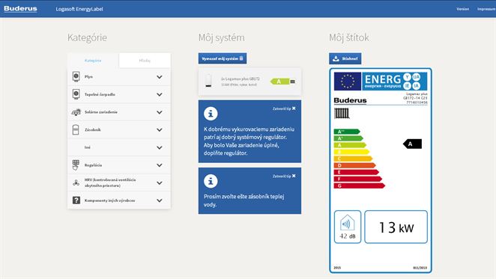The image size is (496, 279).
Task: Click the green A++ efficiency bar
Action: coord(347,132)
